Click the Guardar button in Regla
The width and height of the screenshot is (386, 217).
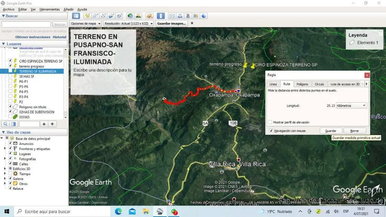(x=331, y=131)
